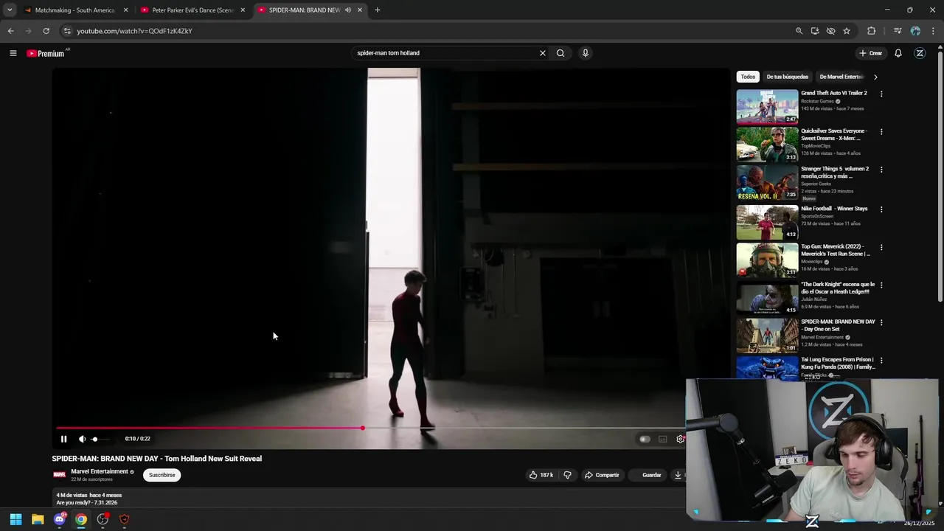Viewport: 944px width, 531px height.
Task: Select the De tus búsquedas chip
Action: click(x=787, y=77)
